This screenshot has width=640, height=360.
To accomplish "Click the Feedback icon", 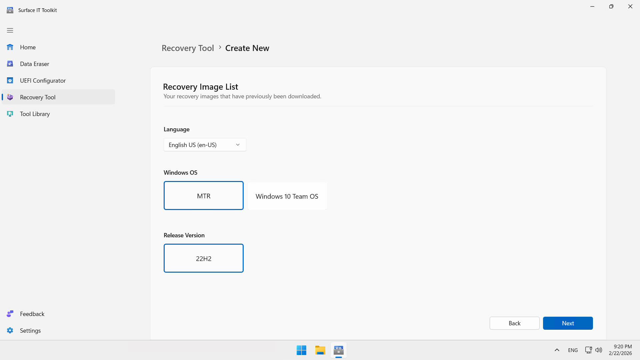I will pyautogui.click(x=10, y=314).
